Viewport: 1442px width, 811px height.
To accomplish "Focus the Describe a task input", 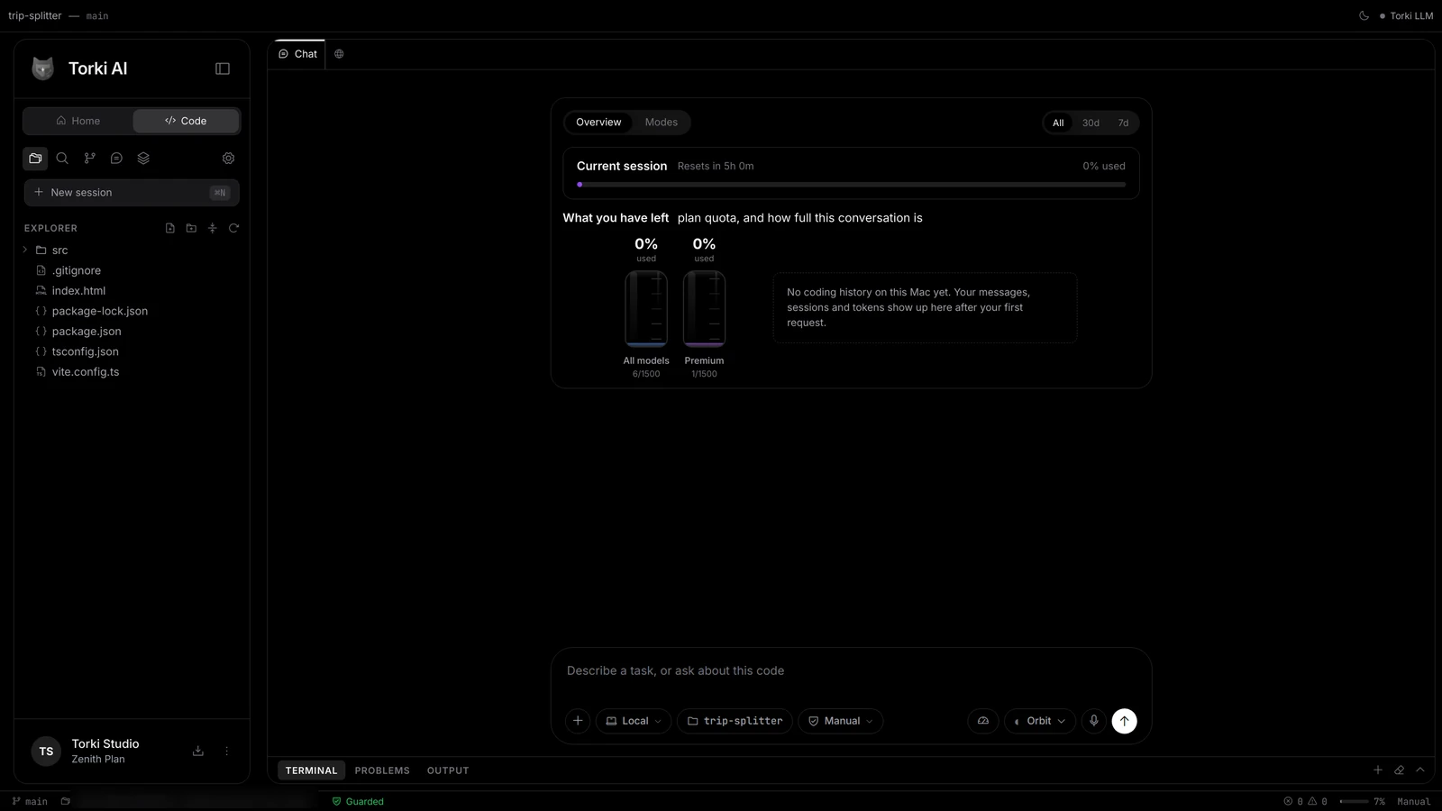I will click(851, 671).
